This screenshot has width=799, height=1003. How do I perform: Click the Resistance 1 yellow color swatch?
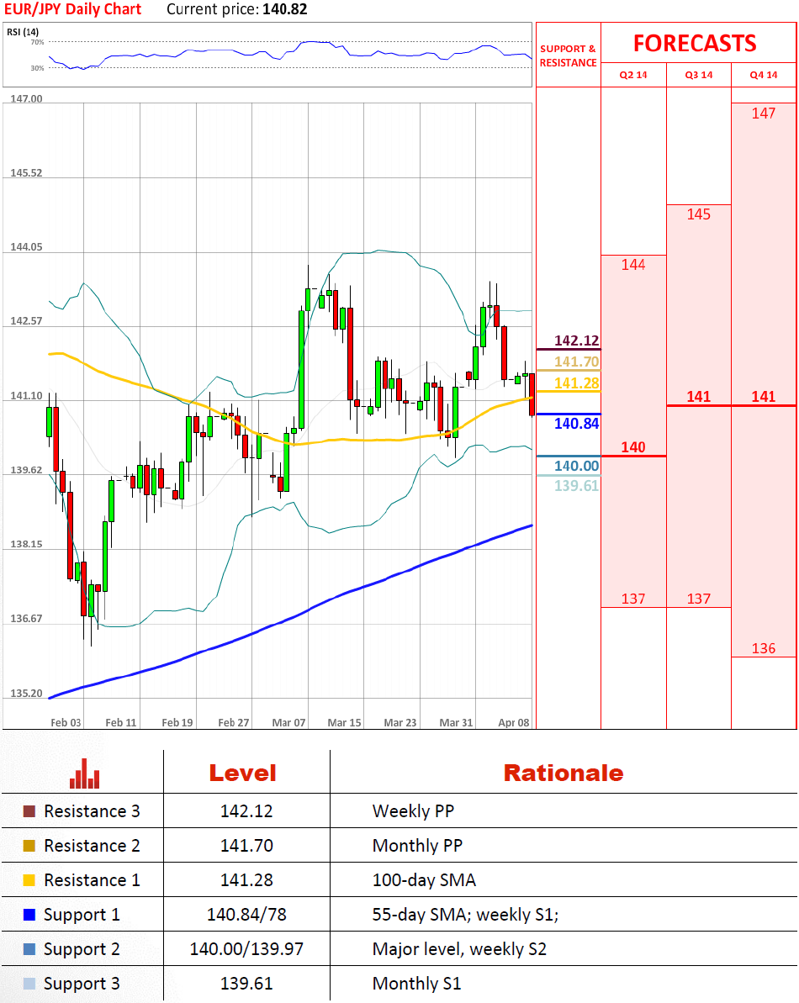point(29,880)
